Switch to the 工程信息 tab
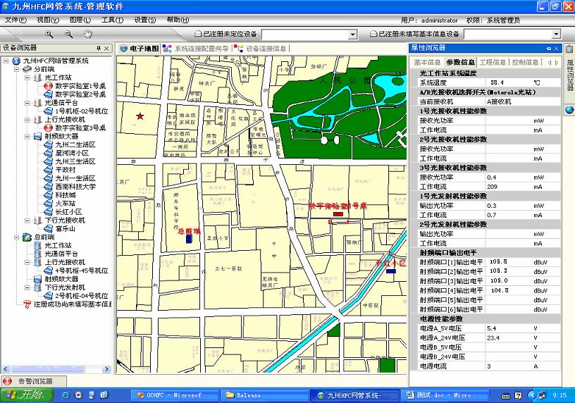Image resolution: width=575 pixels, height=403 pixels. 493,62
